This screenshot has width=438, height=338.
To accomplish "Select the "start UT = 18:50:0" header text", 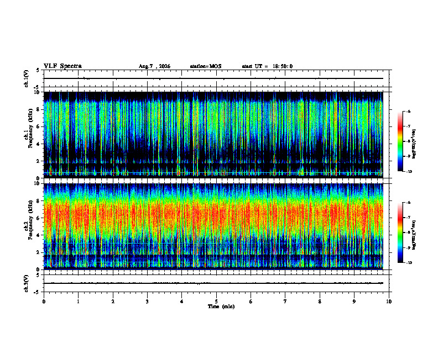I will (x=267, y=66).
